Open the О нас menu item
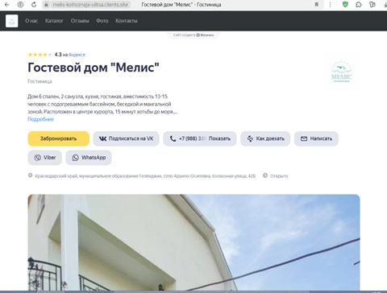This screenshot has width=387, height=293. click(x=31, y=21)
